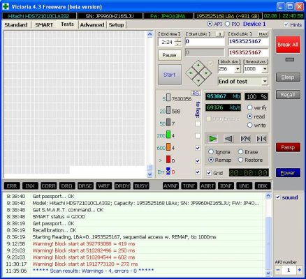Click the right arrow in direction pad
The image size is (306, 279).
(x=207, y=73)
